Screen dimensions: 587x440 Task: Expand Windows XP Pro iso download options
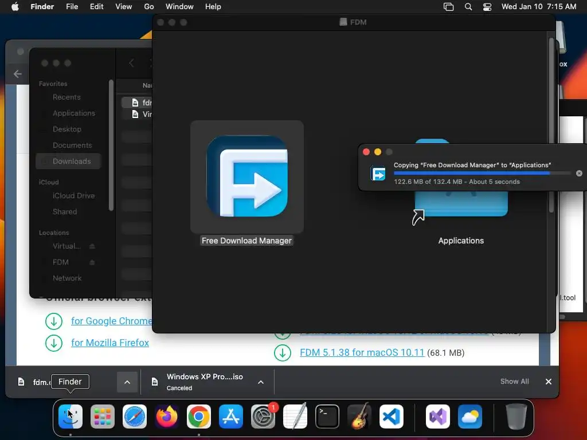(261, 382)
